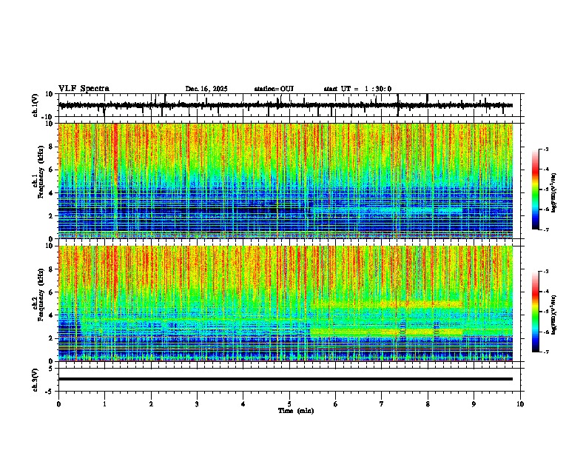586x453 pixels.
Task: Click the ch.1 frequency tick label "8"
Action: coord(52,147)
